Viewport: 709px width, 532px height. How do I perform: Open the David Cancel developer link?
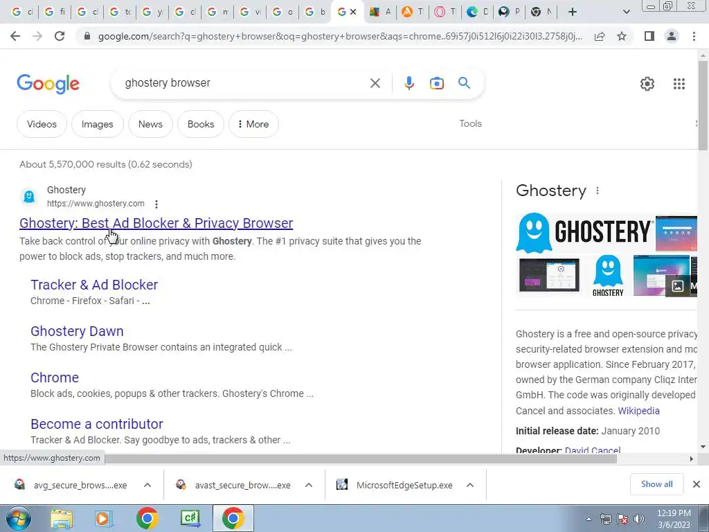593,450
